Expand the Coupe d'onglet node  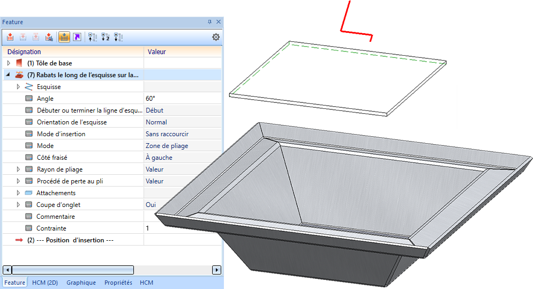pos(18,205)
